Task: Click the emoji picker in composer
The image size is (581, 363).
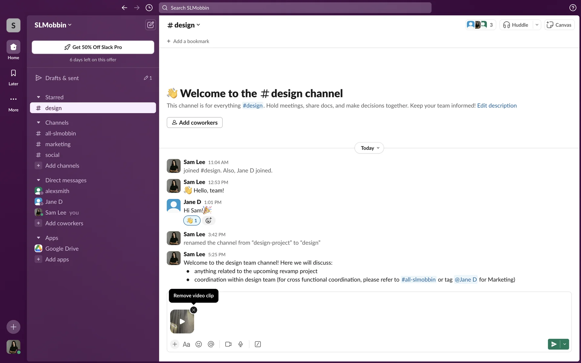Action: point(199,344)
